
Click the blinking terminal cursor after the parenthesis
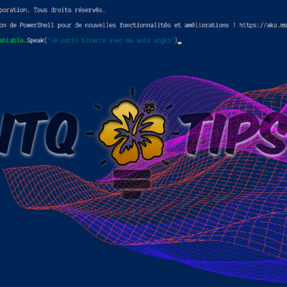point(180,43)
